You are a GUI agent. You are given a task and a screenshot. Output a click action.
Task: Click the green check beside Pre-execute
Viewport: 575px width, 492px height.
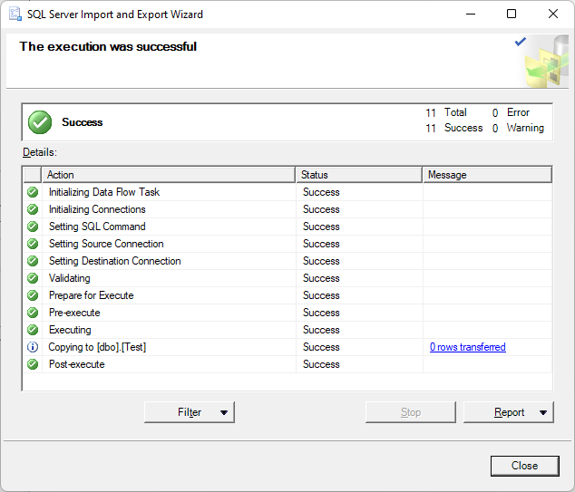33,313
